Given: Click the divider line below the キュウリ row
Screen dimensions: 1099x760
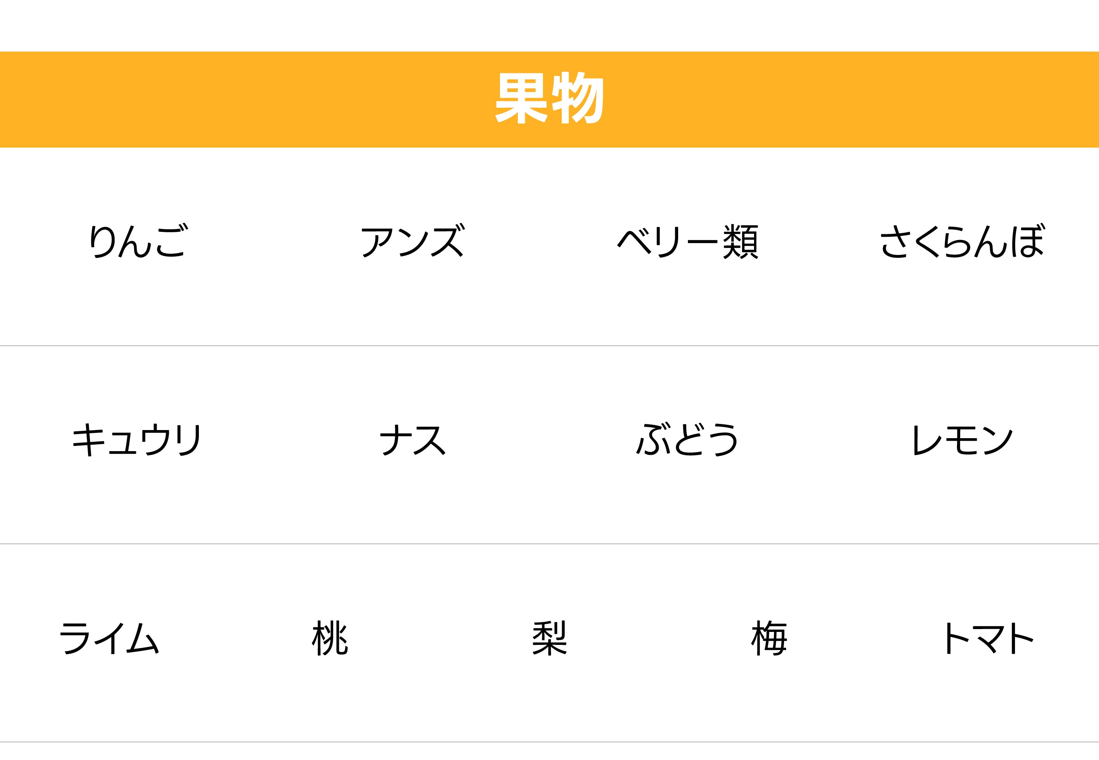Looking at the screenshot, I should 549,544.
